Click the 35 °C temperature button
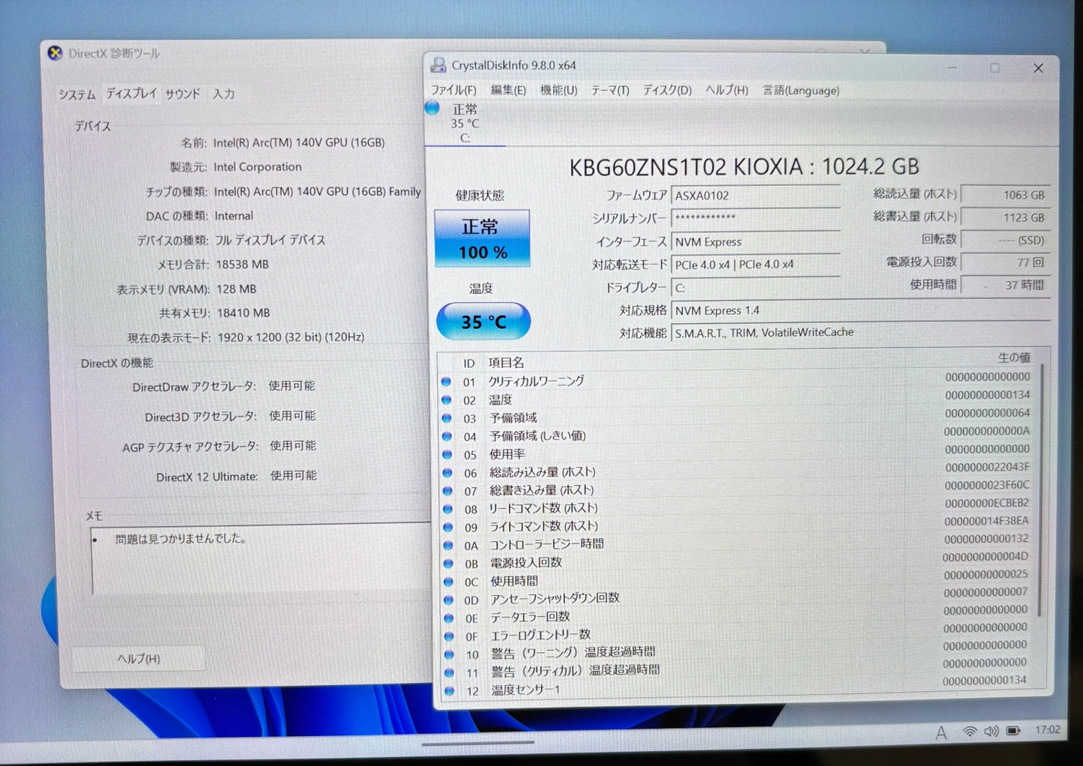This screenshot has height=766, width=1083. point(483,322)
